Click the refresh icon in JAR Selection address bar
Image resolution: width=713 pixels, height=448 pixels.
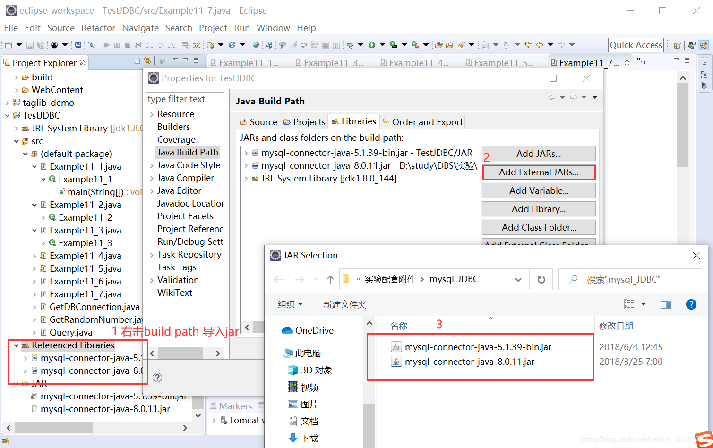[x=541, y=280]
